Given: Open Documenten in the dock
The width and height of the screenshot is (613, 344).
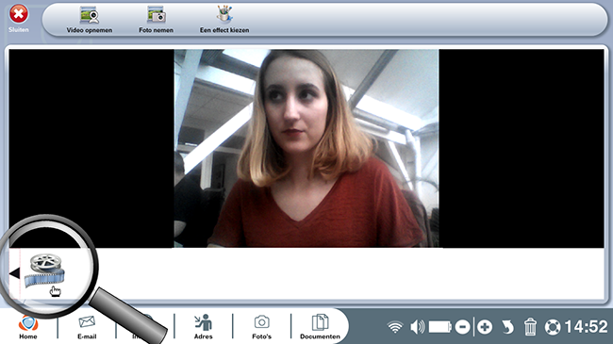Looking at the screenshot, I should (321, 327).
